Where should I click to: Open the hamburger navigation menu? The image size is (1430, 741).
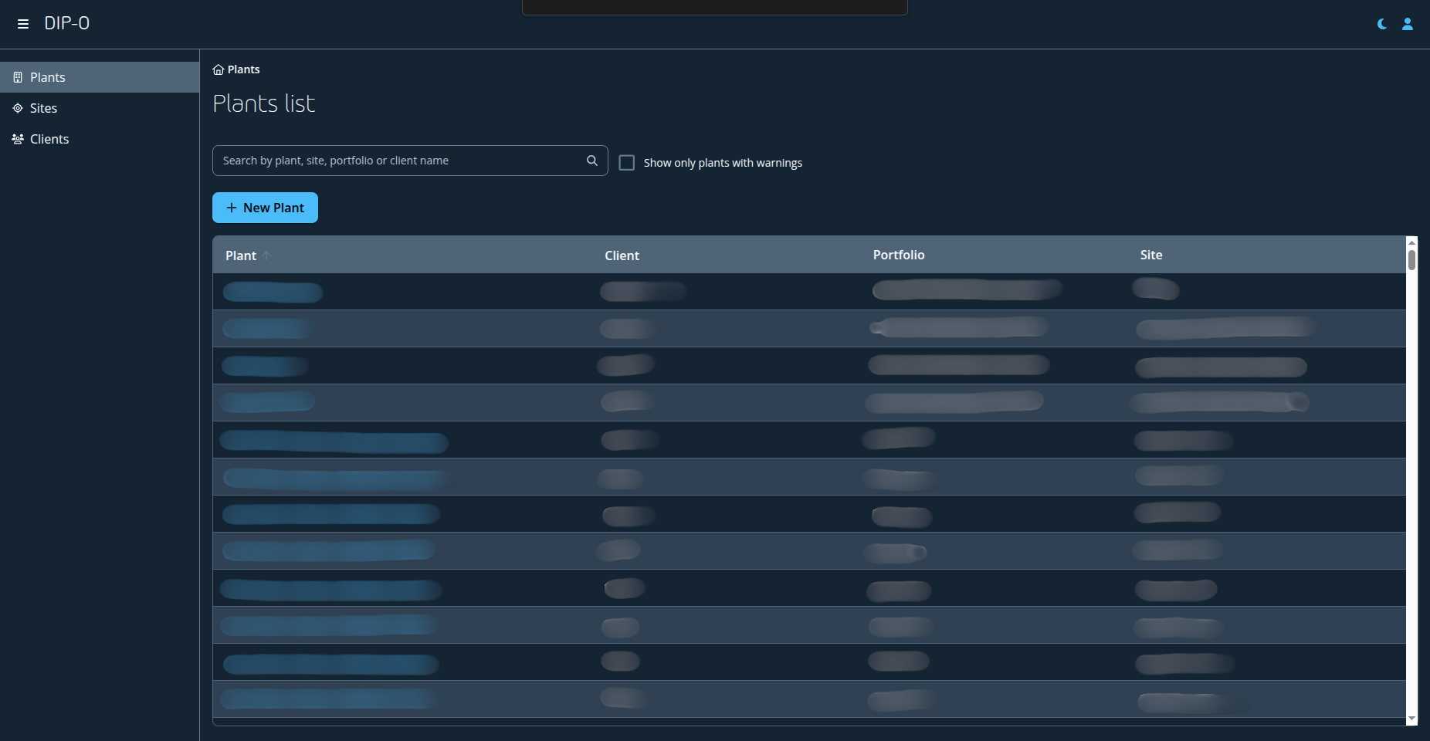23,24
